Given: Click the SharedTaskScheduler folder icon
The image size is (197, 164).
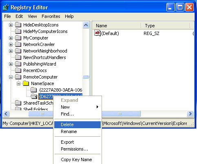Looking at the screenshot, I should tap(18, 103).
